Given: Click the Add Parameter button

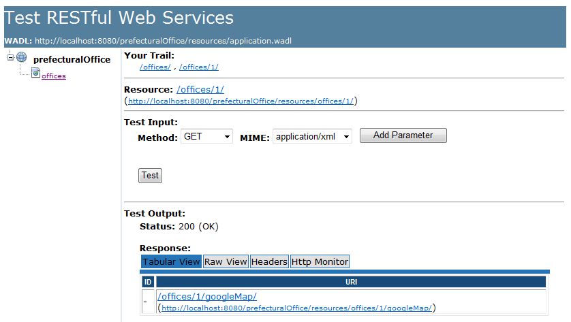Looking at the screenshot, I should pos(403,135).
